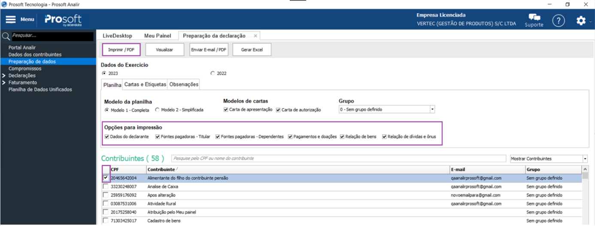Sort by the Grupo column header
Viewport: 595px width, 226px height.
pos(553,169)
